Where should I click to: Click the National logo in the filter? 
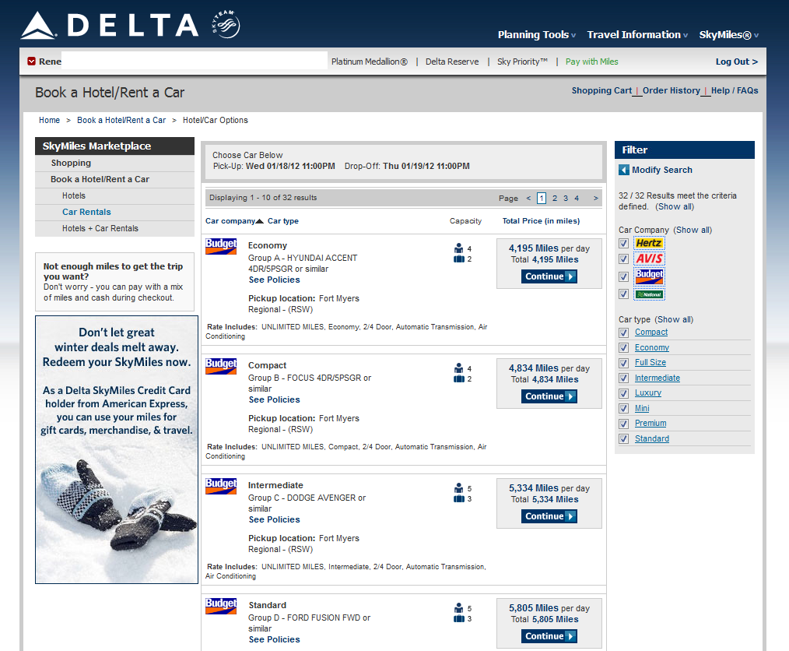pyautogui.click(x=649, y=294)
